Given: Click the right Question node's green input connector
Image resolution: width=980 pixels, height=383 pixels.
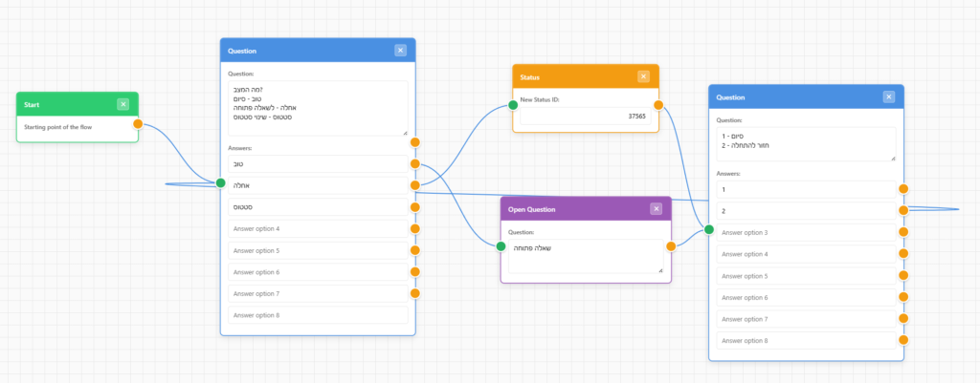Looking at the screenshot, I should click(x=709, y=229).
